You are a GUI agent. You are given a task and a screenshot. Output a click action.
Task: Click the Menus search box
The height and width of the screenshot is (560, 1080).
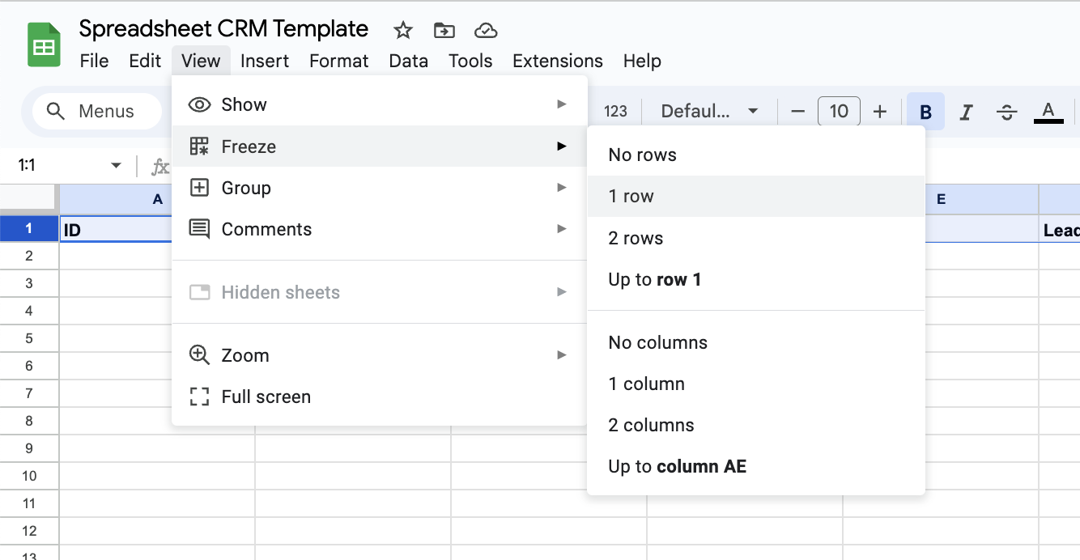pyautogui.click(x=97, y=112)
